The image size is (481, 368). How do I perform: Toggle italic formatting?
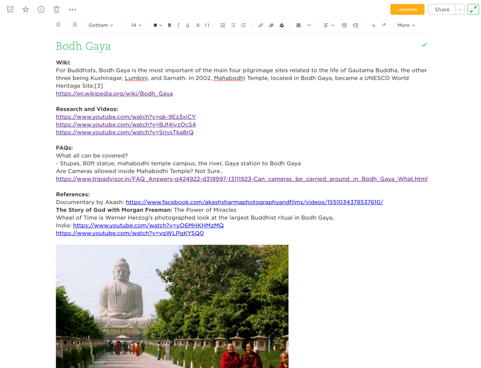[x=178, y=25]
